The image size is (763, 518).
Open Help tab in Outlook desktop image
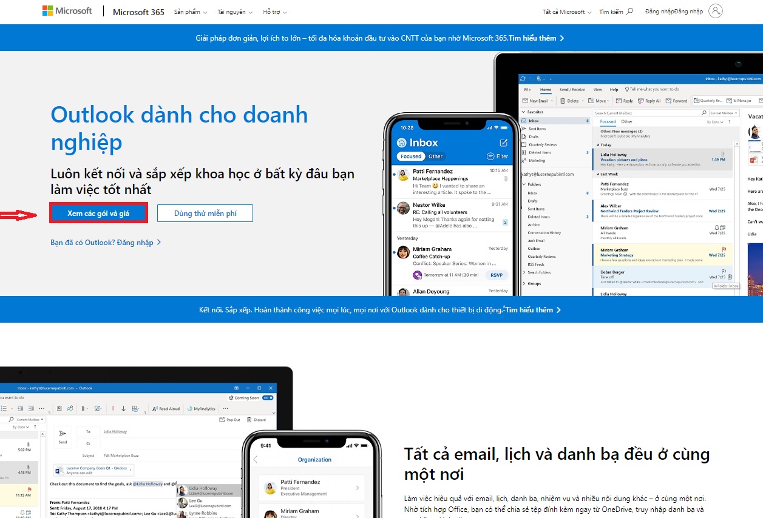click(x=614, y=89)
